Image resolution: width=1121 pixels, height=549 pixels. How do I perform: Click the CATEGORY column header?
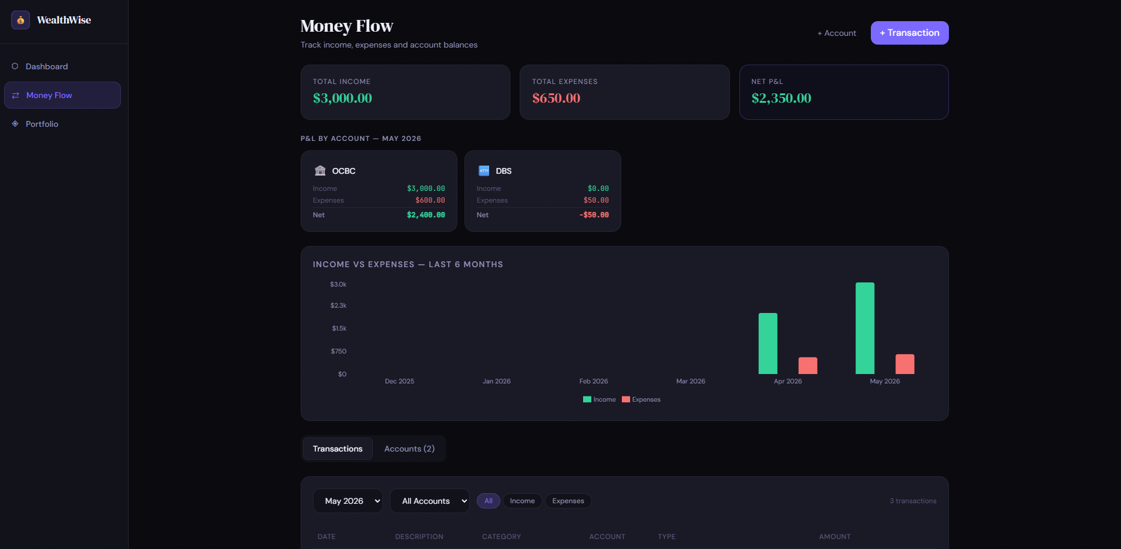501,537
